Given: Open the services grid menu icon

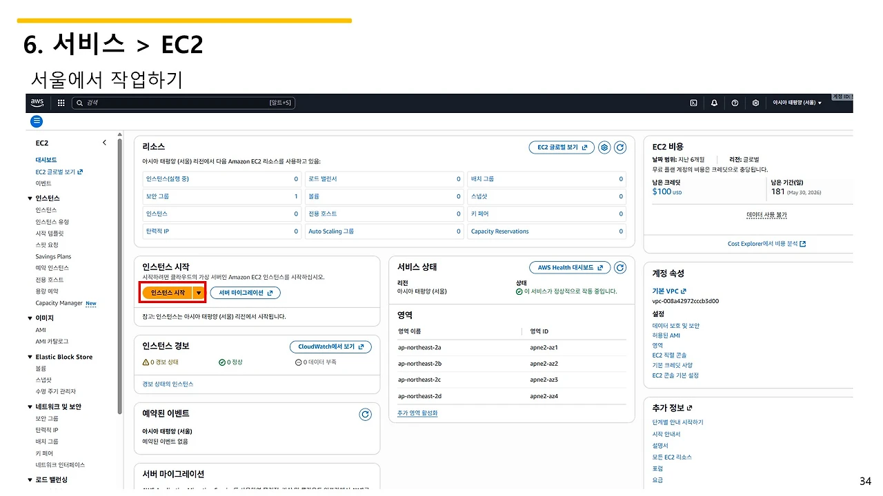Looking at the screenshot, I should pyautogui.click(x=61, y=103).
